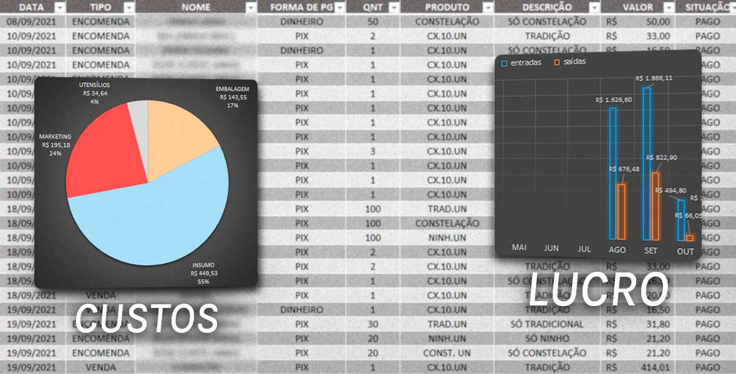
Task: Click the orange saídas bar for AGO
Action: pos(621,211)
